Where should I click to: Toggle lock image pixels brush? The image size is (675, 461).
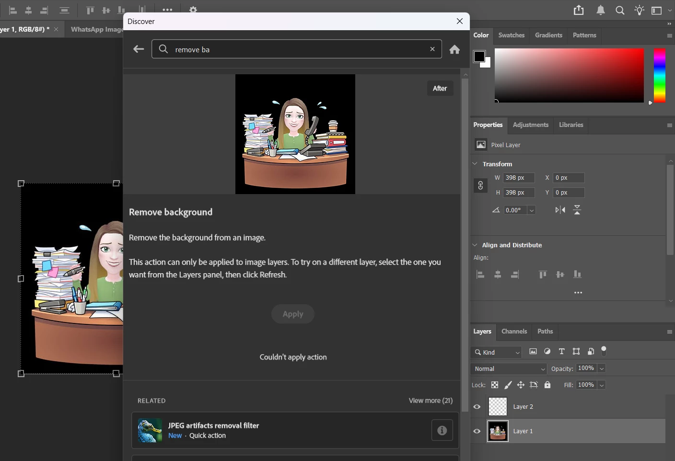pyautogui.click(x=508, y=385)
